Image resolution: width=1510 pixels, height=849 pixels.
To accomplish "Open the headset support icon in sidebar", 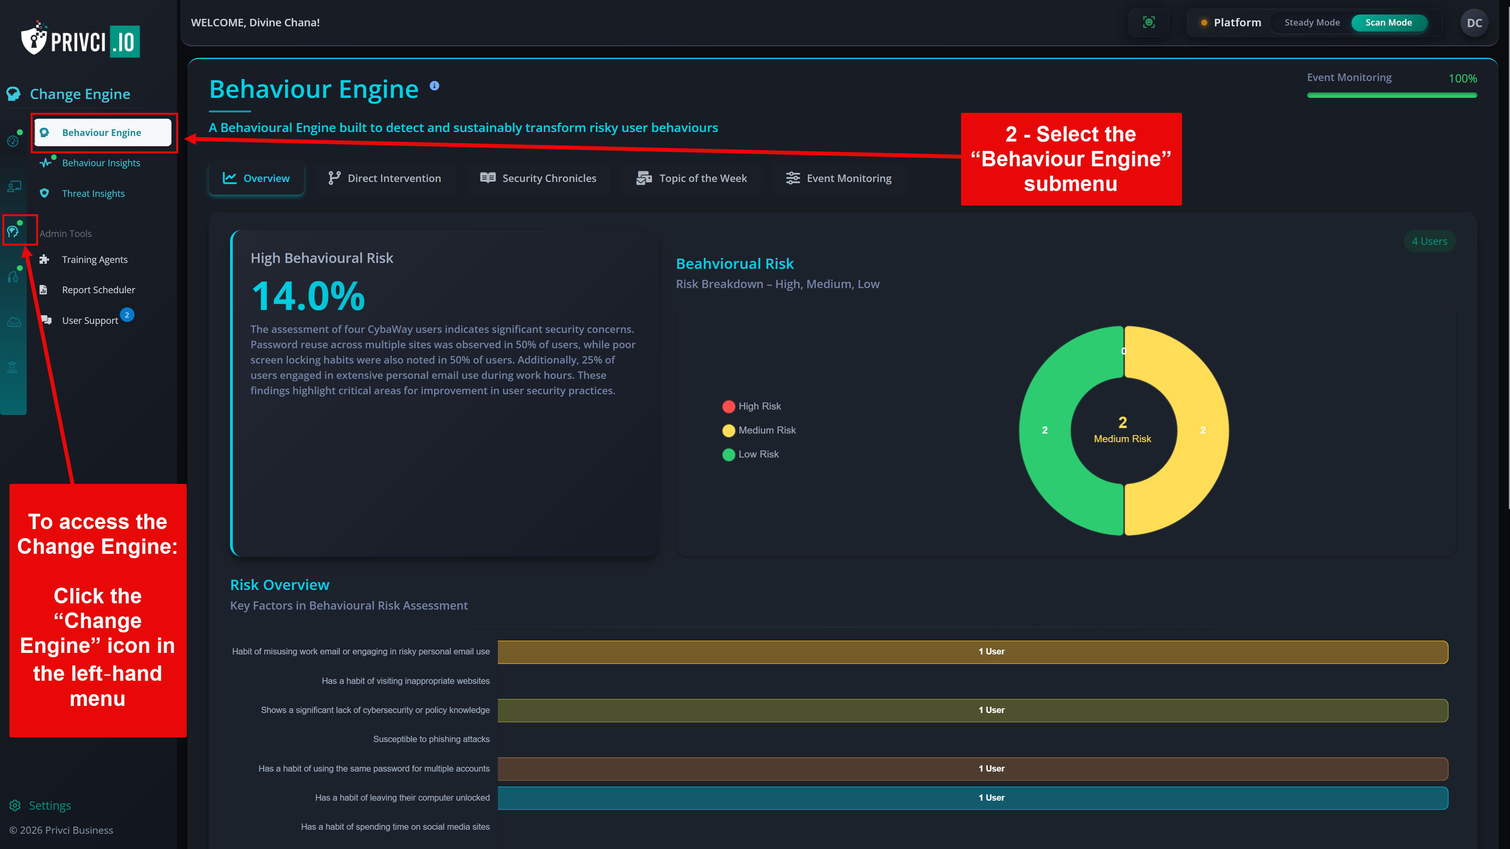I will pyautogui.click(x=13, y=277).
